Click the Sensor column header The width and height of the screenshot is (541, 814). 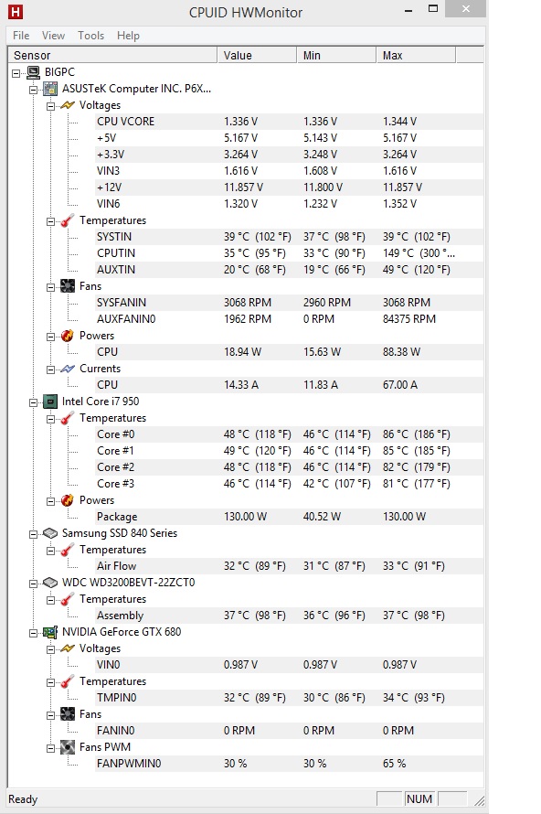click(x=113, y=55)
